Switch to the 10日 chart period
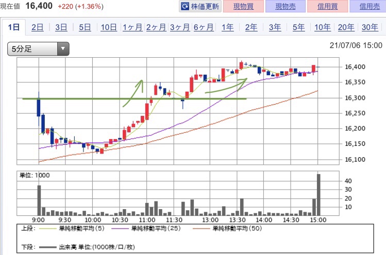Image resolution: width=386 pixels, height=255 pixels. tap(109, 27)
